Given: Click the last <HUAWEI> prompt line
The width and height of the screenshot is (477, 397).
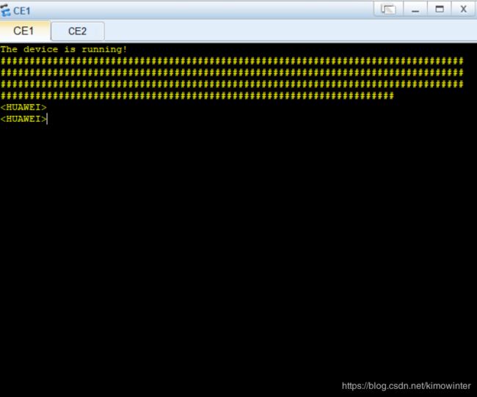Looking at the screenshot, I should 23,119.
